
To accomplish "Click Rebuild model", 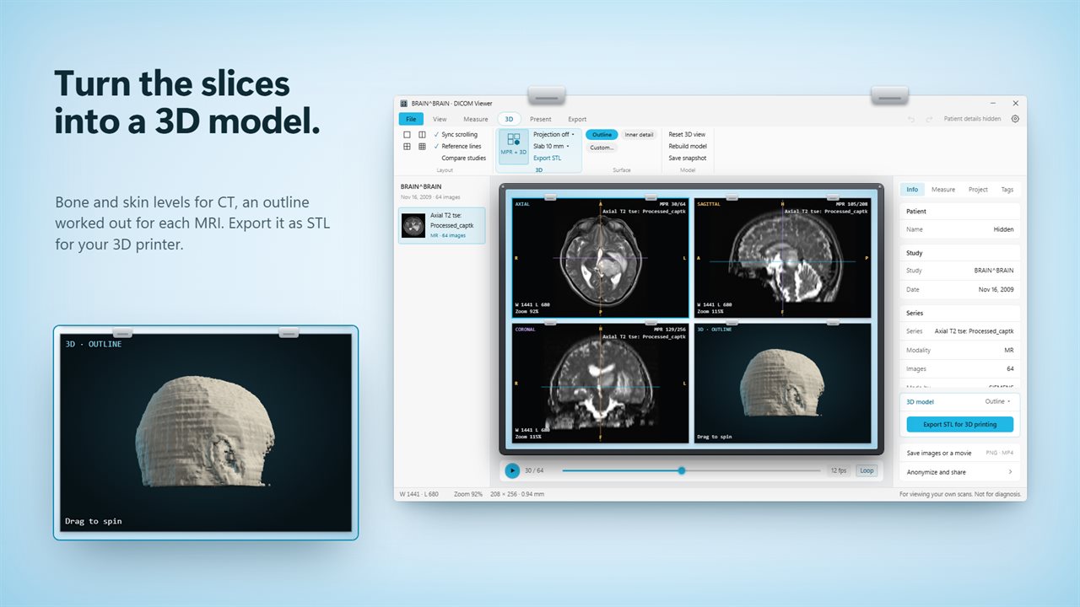I will coord(688,147).
